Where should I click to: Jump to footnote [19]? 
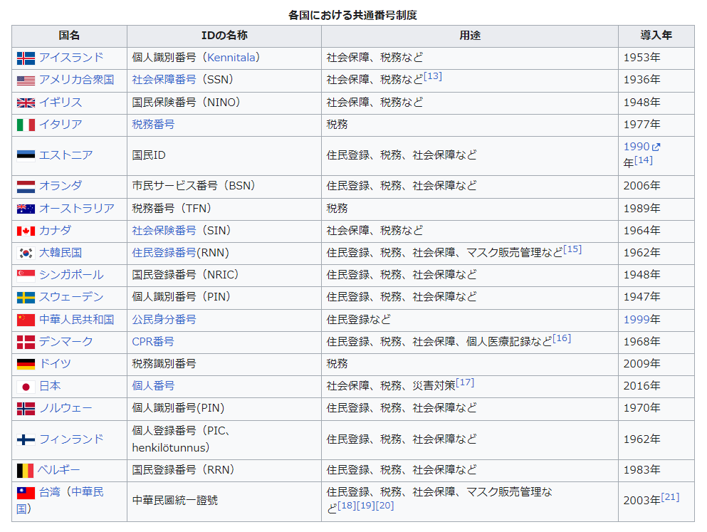pyautogui.click(x=366, y=506)
